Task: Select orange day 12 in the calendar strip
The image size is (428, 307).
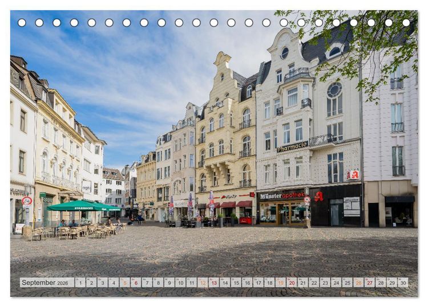Action: point(203,283)
